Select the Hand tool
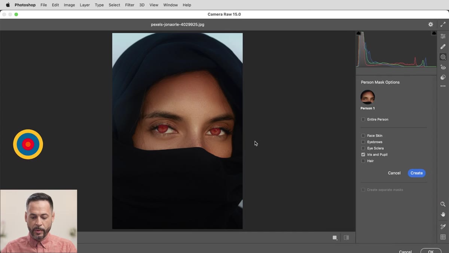 pos(443,214)
